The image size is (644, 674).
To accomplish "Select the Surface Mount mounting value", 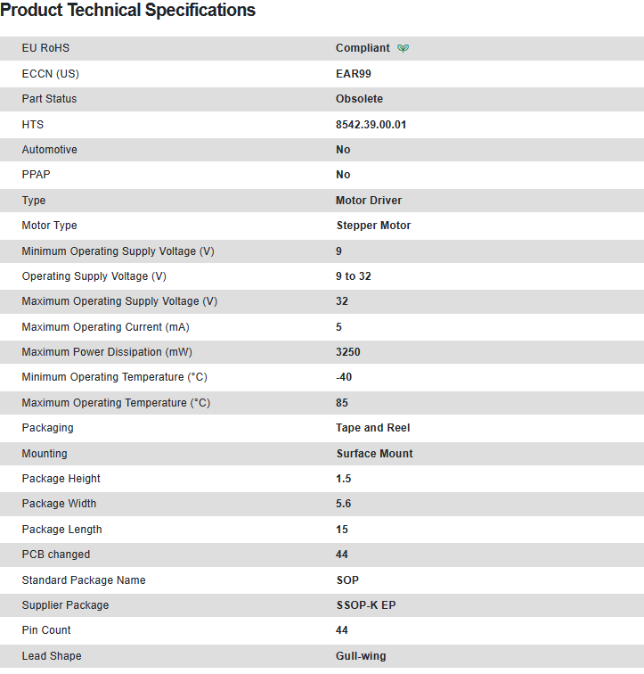I will [374, 454].
